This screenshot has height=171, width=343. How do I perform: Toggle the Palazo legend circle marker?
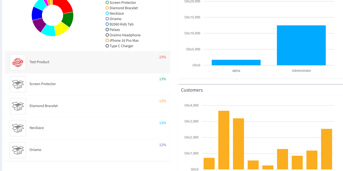point(107,30)
